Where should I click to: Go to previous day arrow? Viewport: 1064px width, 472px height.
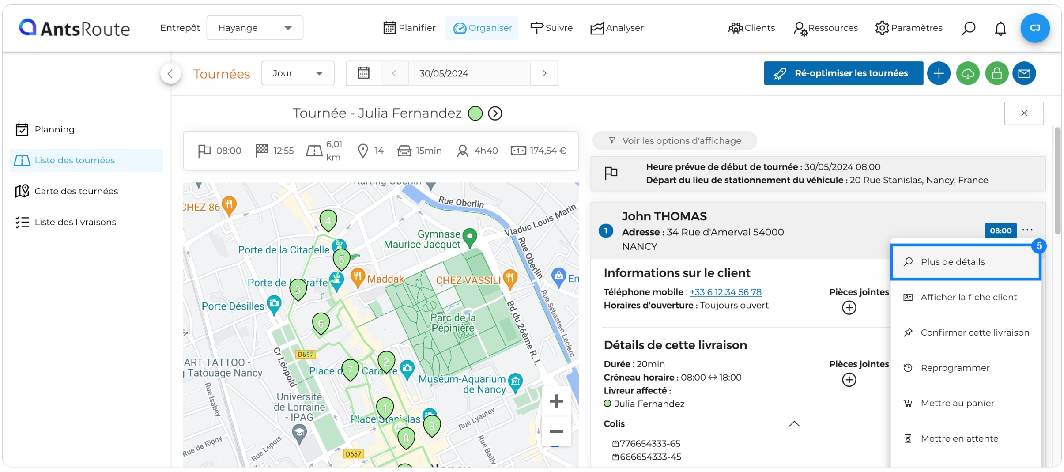coord(394,73)
